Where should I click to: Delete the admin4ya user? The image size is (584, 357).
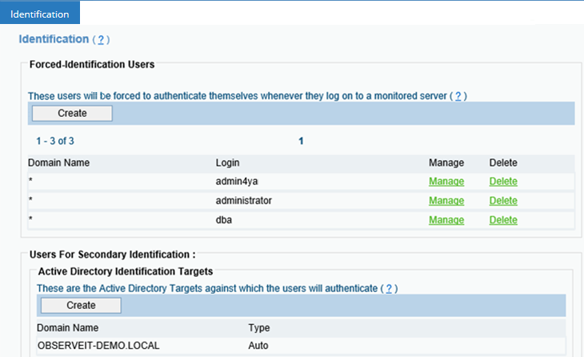click(503, 182)
